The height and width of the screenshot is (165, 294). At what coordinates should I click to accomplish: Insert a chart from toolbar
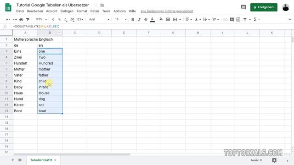[238, 19]
